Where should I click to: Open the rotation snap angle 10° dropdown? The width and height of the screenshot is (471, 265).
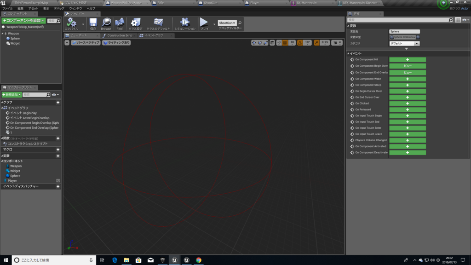[307, 43]
